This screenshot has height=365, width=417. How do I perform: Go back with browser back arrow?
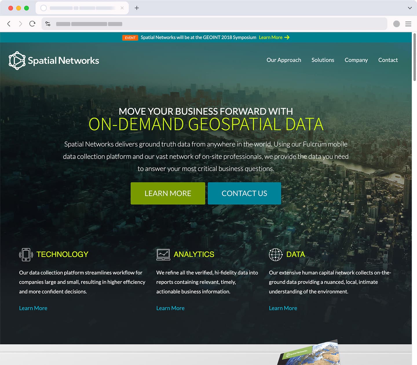tap(9, 24)
